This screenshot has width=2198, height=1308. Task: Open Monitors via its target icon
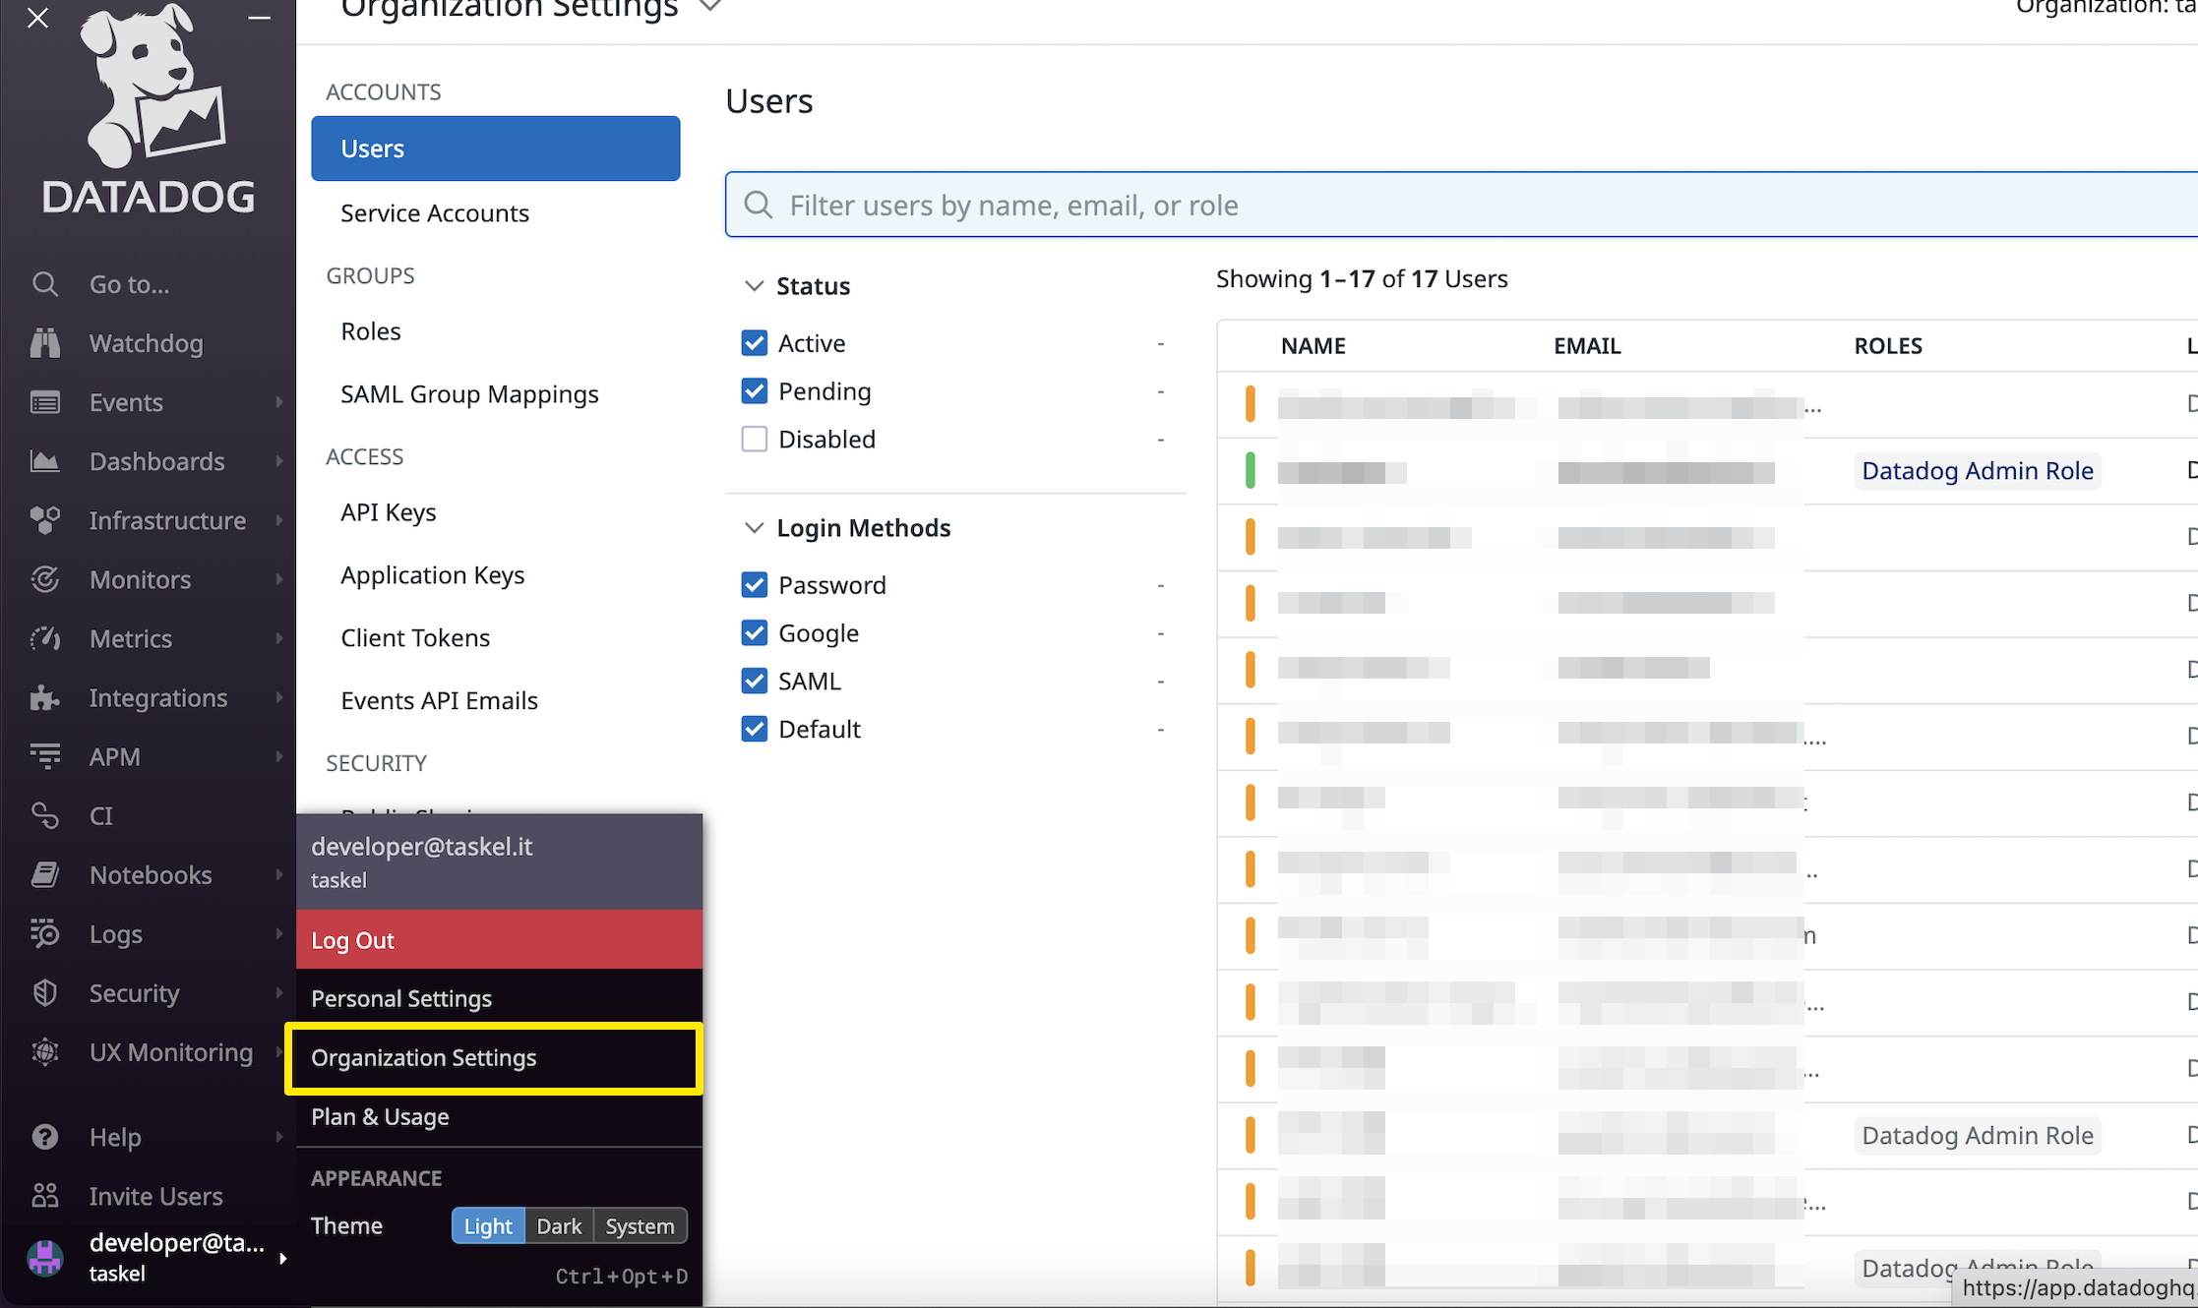pyautogui.click(x=45, y=579)
